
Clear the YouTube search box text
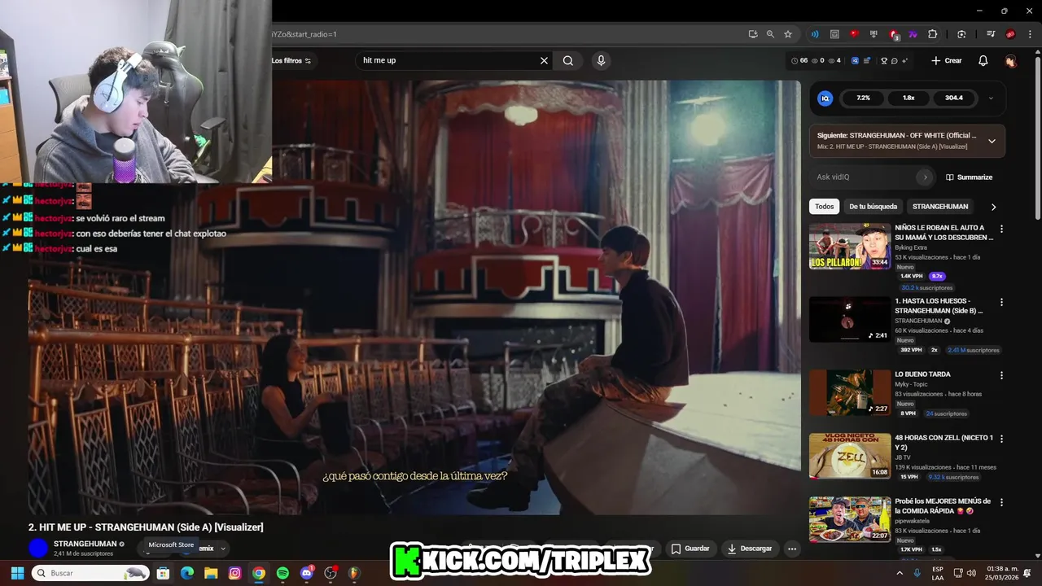point(544,60)
